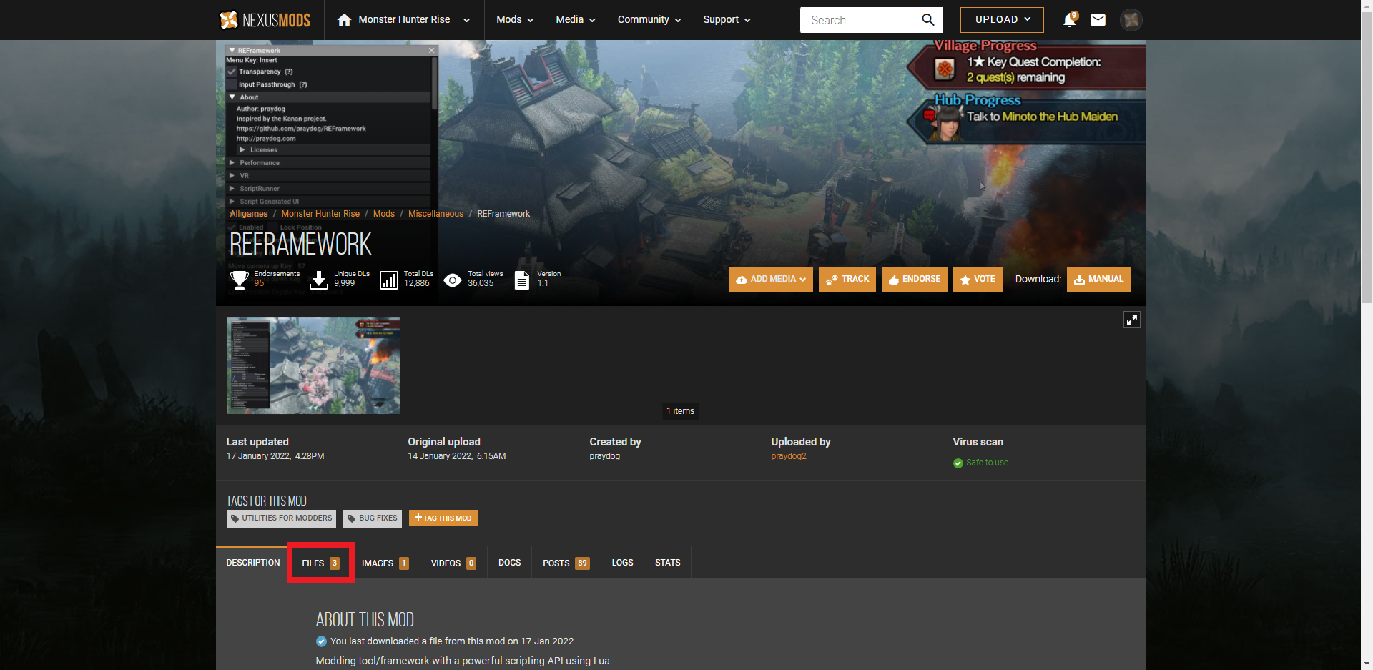Screen dimensions: 1373x670
Task: Click the Version document icon
Action: click(522, 280)
